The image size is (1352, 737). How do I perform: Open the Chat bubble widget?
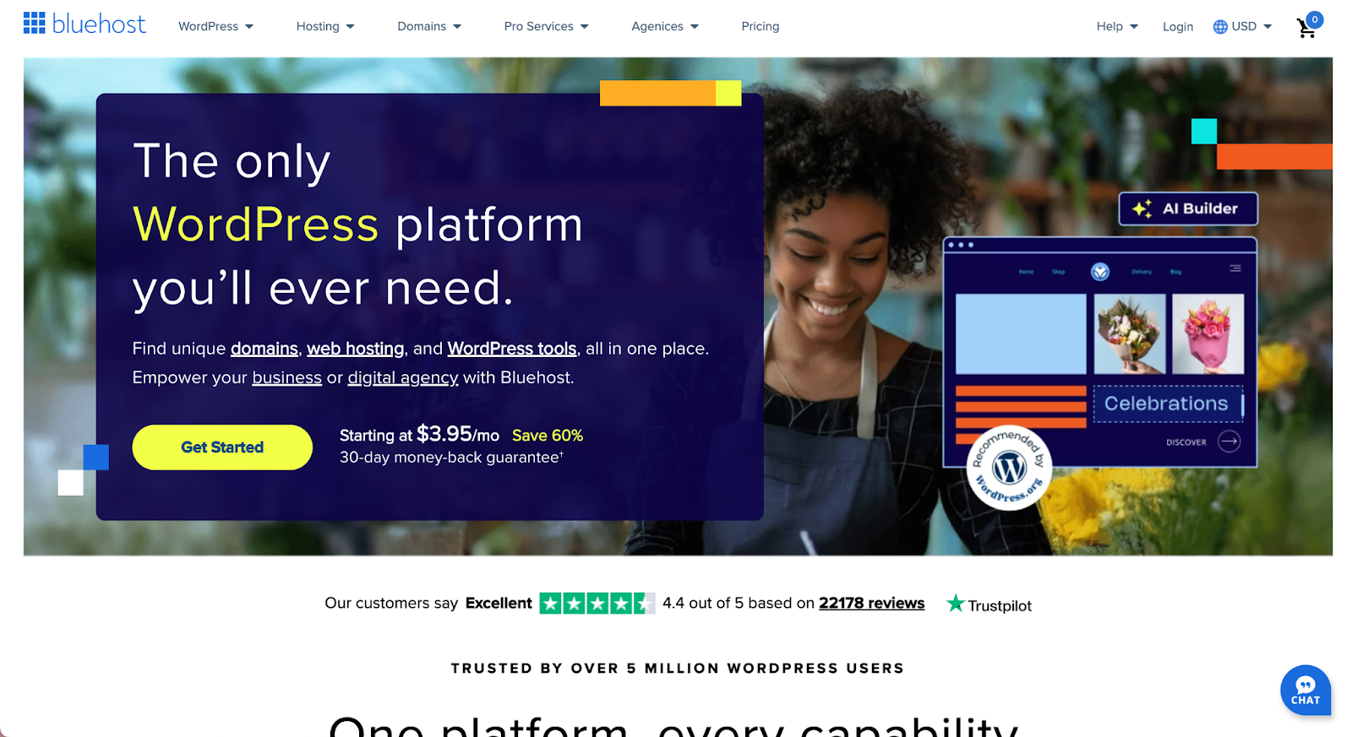[1306, 691]
